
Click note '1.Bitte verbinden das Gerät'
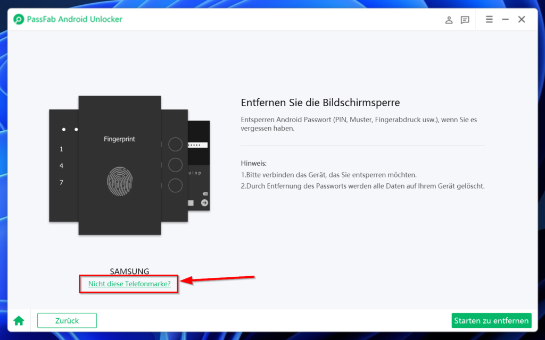[x=329, y=175]
